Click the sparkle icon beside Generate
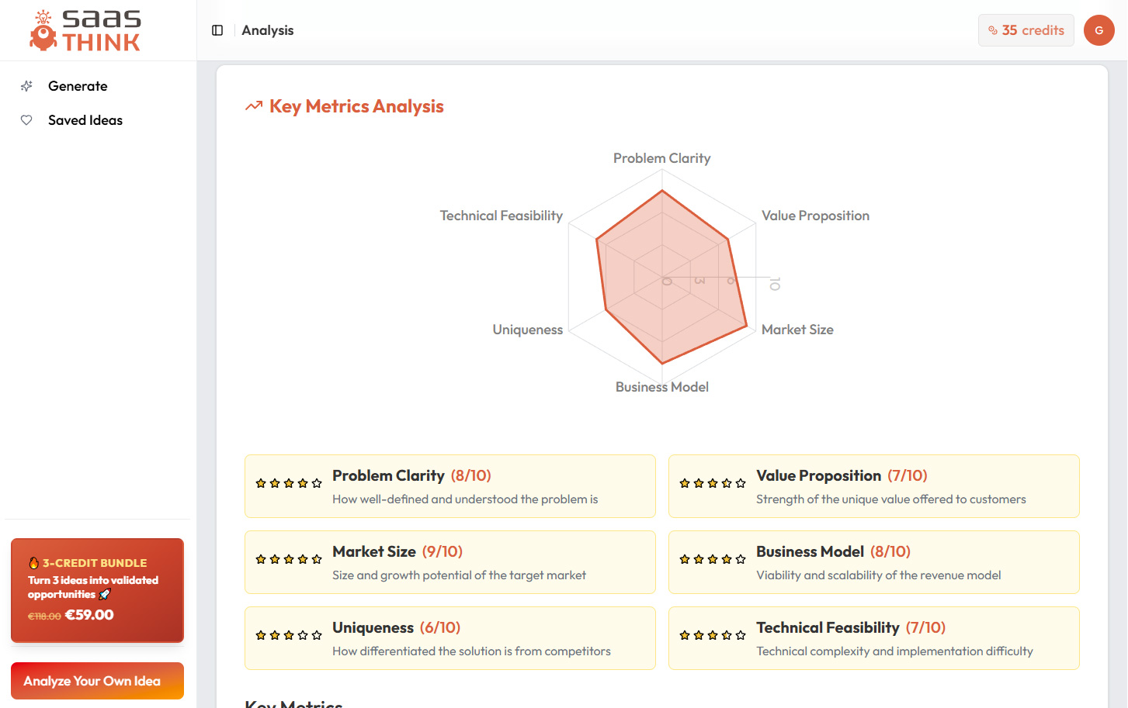 point(26,86)
